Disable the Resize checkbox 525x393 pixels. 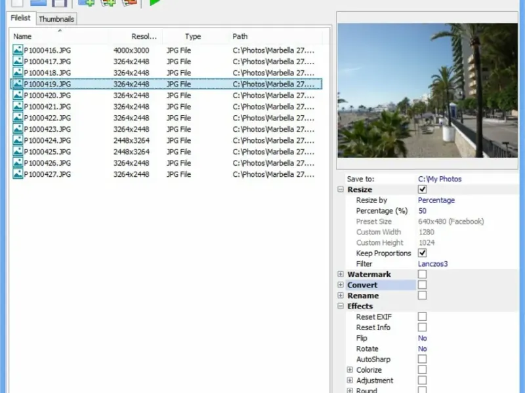(422, 189)
